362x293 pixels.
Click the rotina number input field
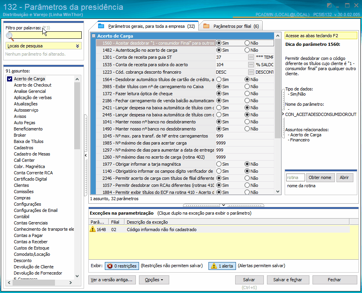tap(296, 177)
